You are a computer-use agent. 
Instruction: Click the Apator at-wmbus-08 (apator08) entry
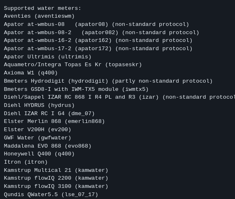[96, 24]
